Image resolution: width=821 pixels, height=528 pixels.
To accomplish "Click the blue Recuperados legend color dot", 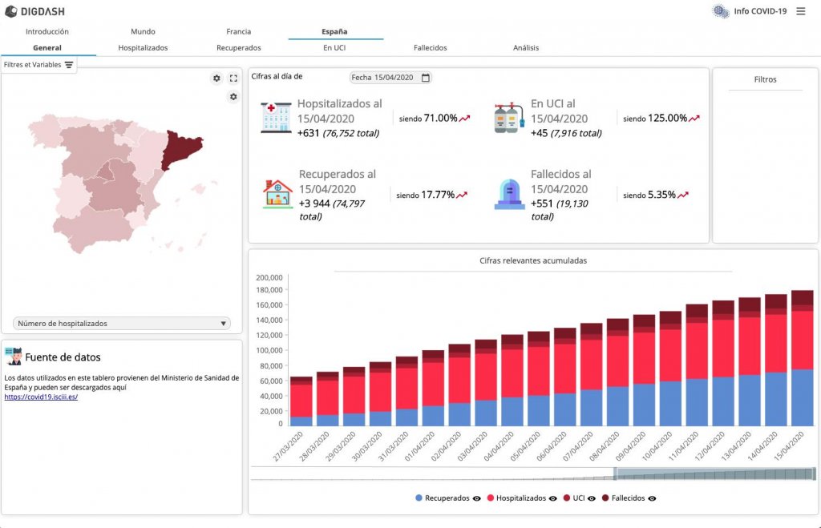I will coord(419,498).
